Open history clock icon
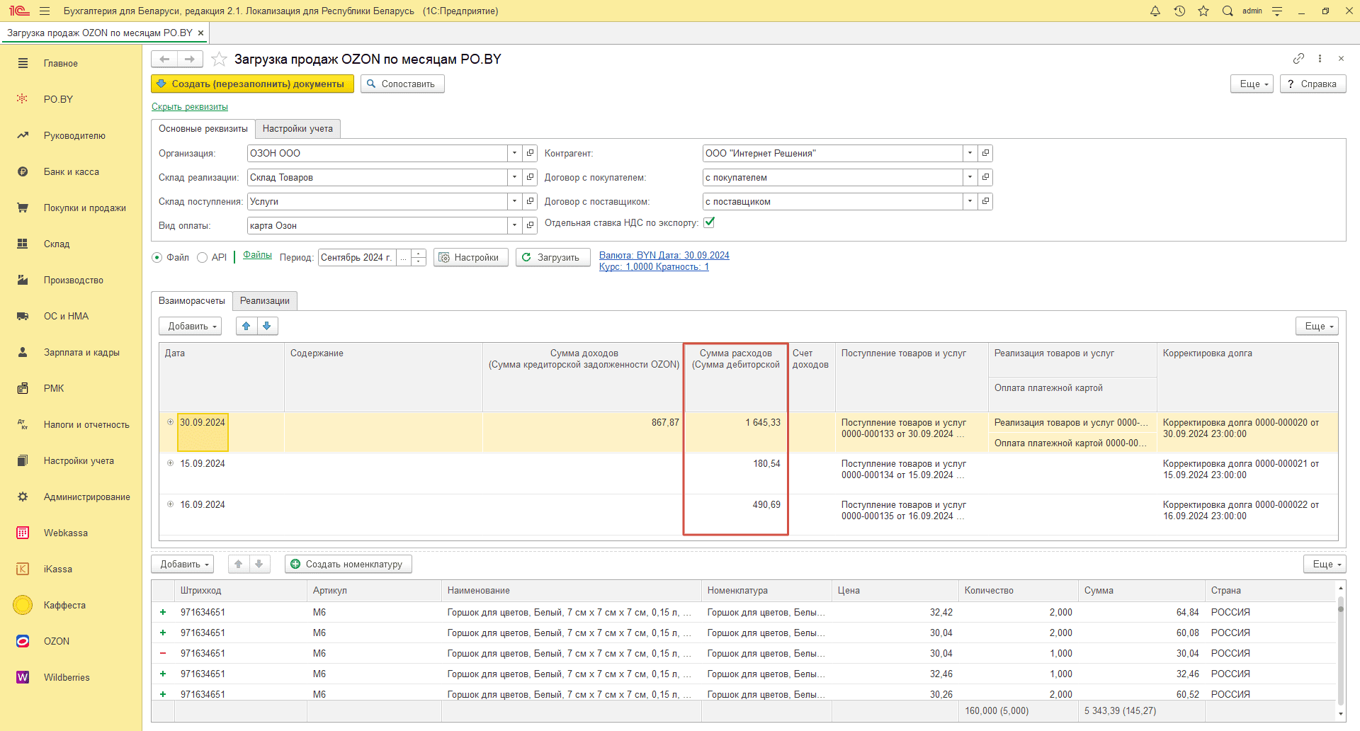 1179,11
